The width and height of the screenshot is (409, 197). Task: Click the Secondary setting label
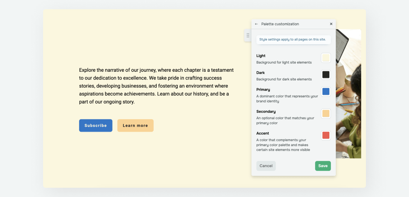pyautogui.click(x=266, y=112)
